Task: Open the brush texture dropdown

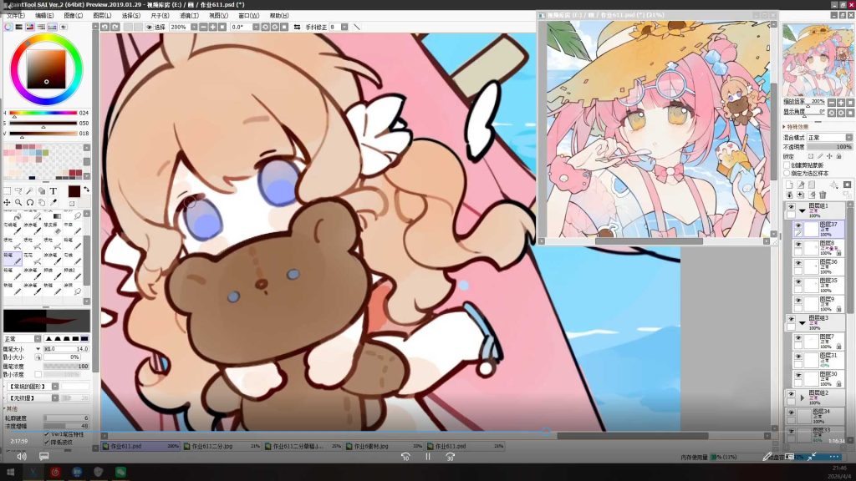Action: tap(55, 398)
